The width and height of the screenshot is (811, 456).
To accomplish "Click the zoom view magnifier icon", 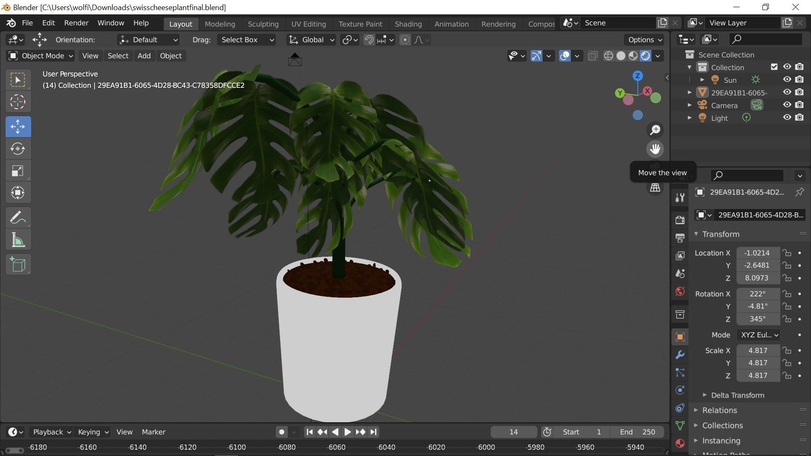I will pyautogui.click(x=655, y=130).
